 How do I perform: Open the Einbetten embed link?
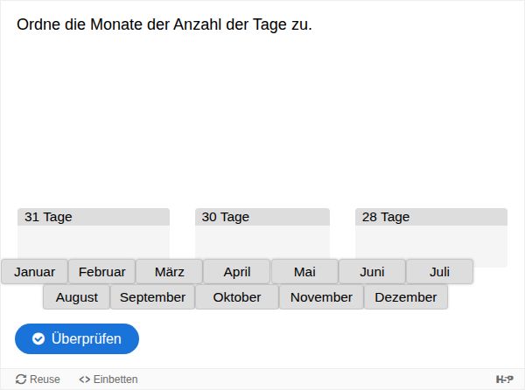[x=108, y=380]
